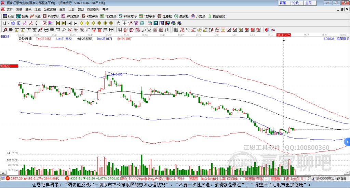Open the T数字表 tool
Image resolution: width=350 pixels, height=188 pixels.
(147, 16)
